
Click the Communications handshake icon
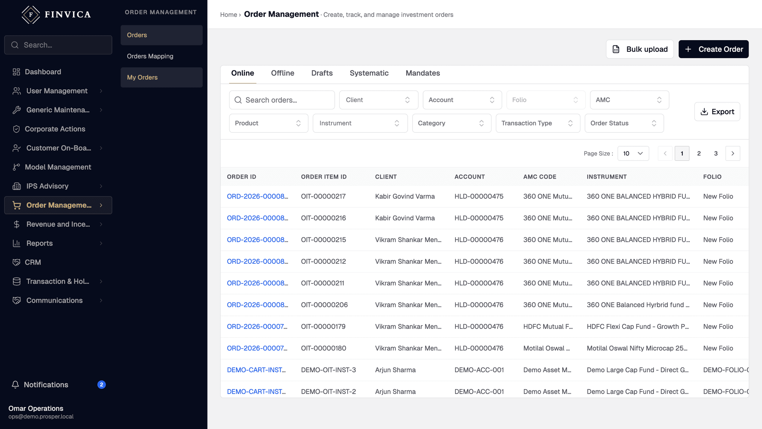16,300
